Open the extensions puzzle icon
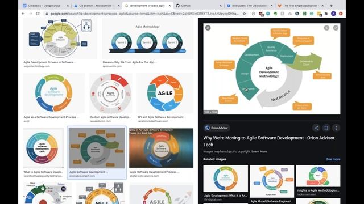The width and height of the screenshot is (364, 204). (x=326, y=14)
